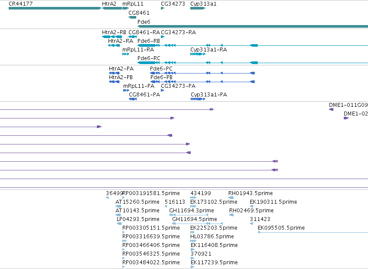The image size is (368, 269).
Task: Select the Pde6-RC transcript label
Action: [x=149, y=58]
